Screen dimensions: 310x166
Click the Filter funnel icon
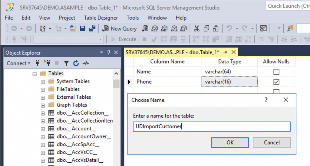point(66,63)
